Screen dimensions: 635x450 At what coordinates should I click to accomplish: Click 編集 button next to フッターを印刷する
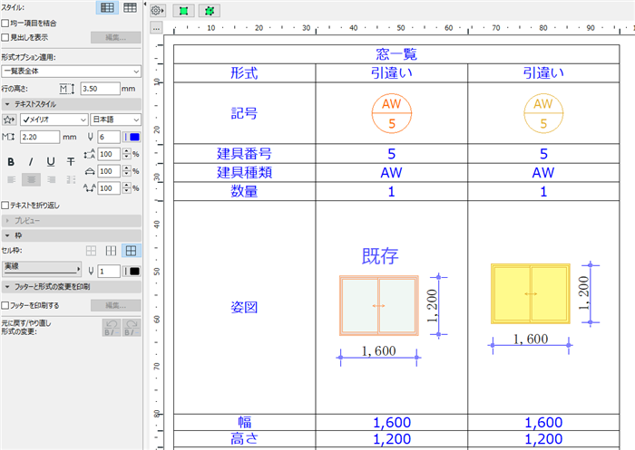116,305
